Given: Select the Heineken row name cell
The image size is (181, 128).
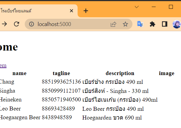Looking at the screenshot, I should 11,100.
